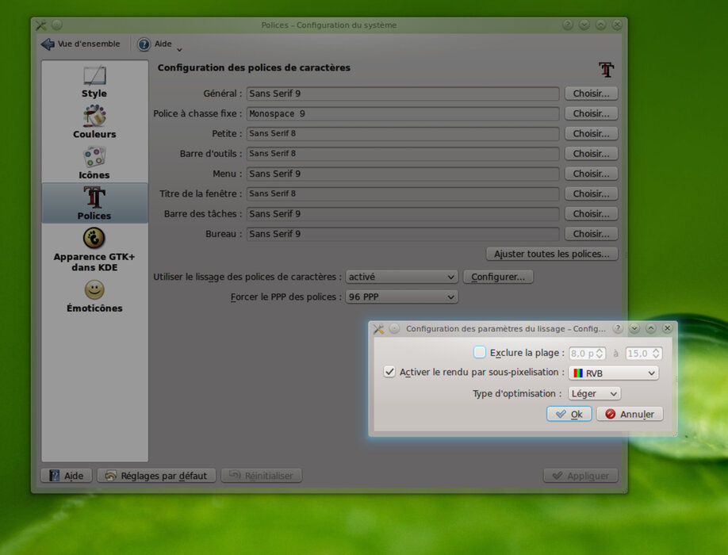Screen dimensions: 728x555
Task: Click the Aide question mark toolbar icon
Action: (x=144, y=44)
